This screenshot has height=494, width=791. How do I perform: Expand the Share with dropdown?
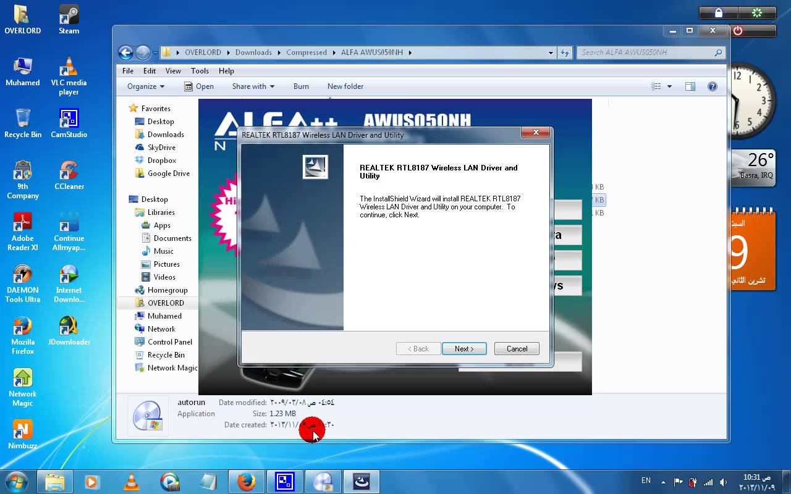pos(253,86)
